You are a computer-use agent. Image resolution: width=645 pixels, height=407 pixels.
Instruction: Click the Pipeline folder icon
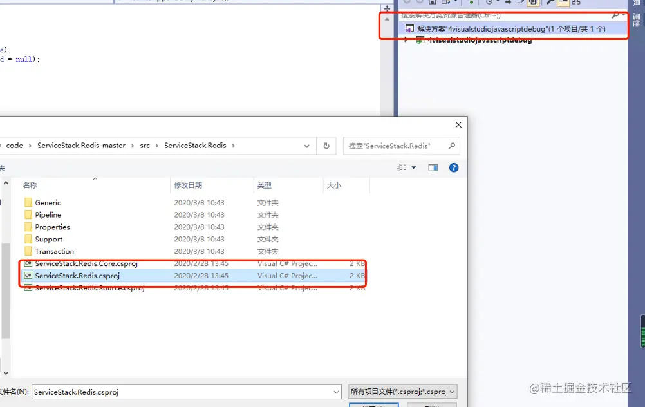28,215
